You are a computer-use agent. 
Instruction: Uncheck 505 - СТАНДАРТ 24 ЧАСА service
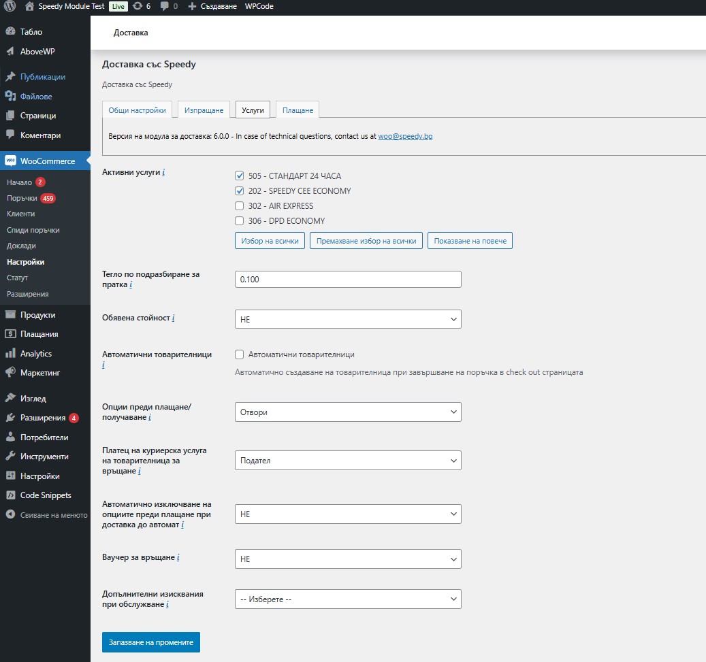click(x=239, y=176)
